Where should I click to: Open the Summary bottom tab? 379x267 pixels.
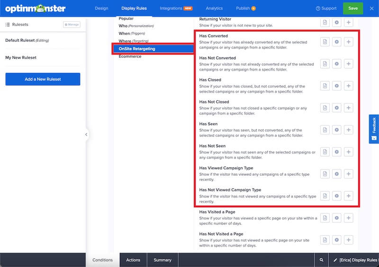coord(162,260)
